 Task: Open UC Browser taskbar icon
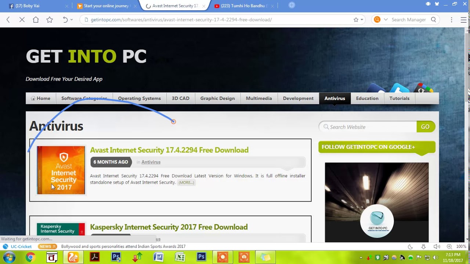coord(73,257)
